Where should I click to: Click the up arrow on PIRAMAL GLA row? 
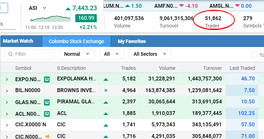pos(106,102)
